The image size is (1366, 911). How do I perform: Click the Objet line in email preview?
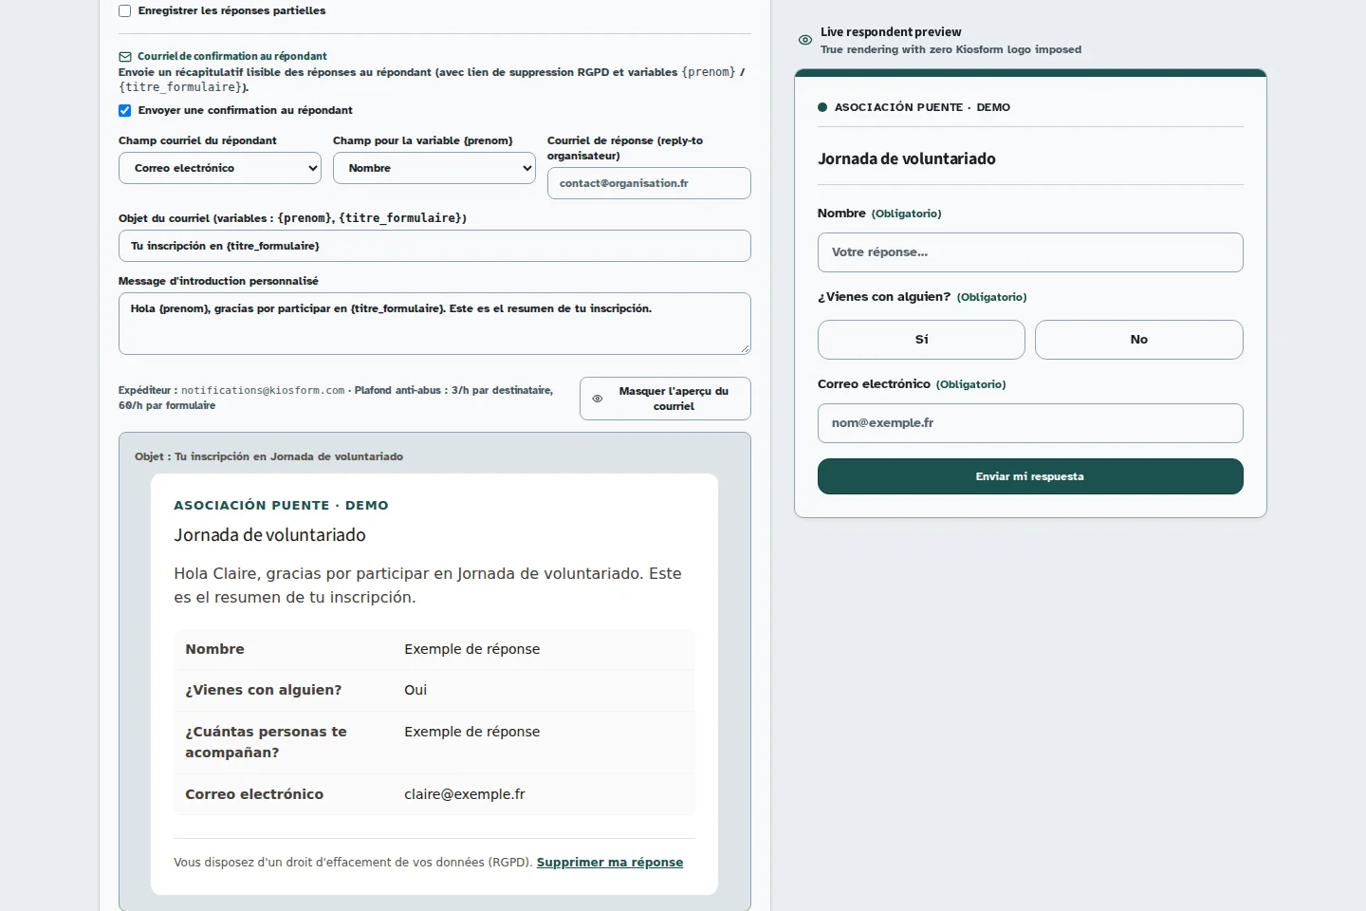[x=268, y=456]
